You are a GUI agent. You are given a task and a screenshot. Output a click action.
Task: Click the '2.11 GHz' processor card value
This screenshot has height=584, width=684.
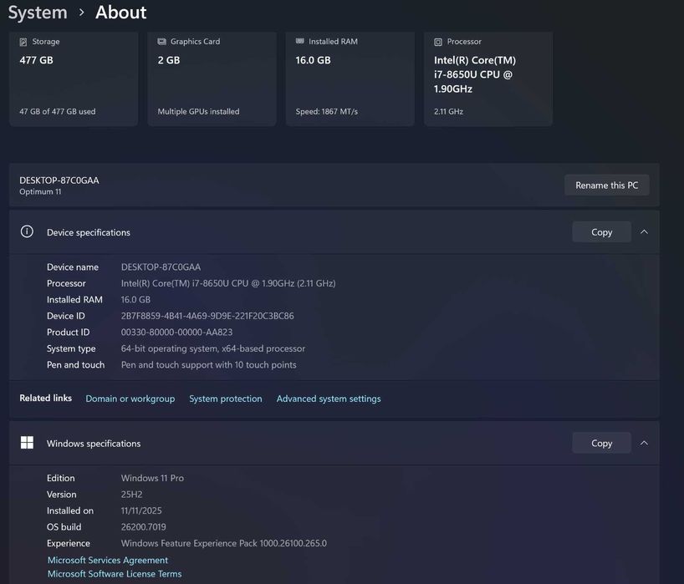tap(448, 112)
